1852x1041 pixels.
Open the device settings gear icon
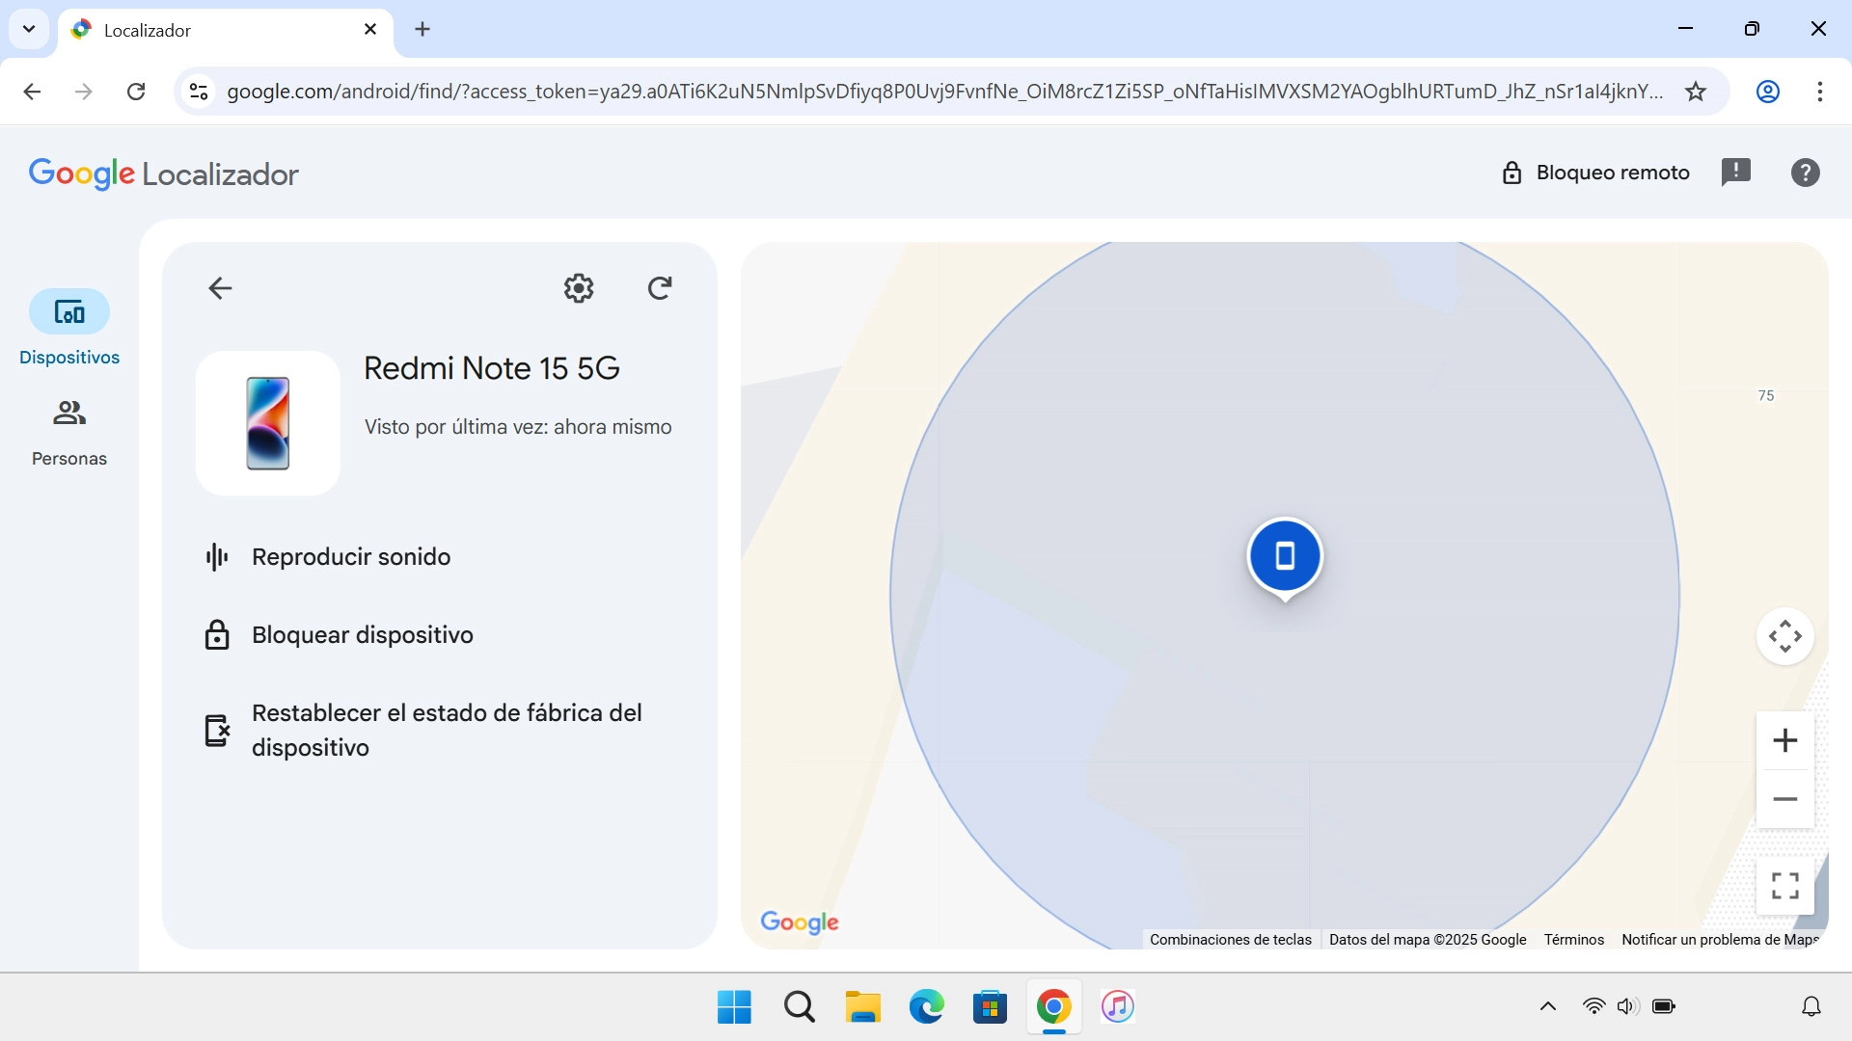point(578,287)
